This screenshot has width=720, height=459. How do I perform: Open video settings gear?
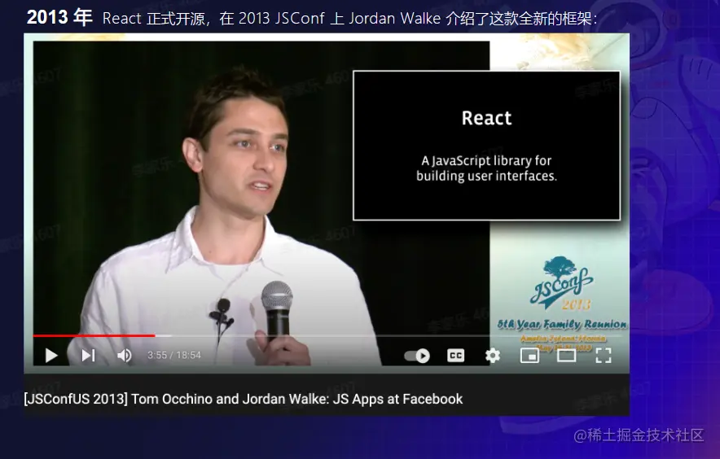[493, 356]
